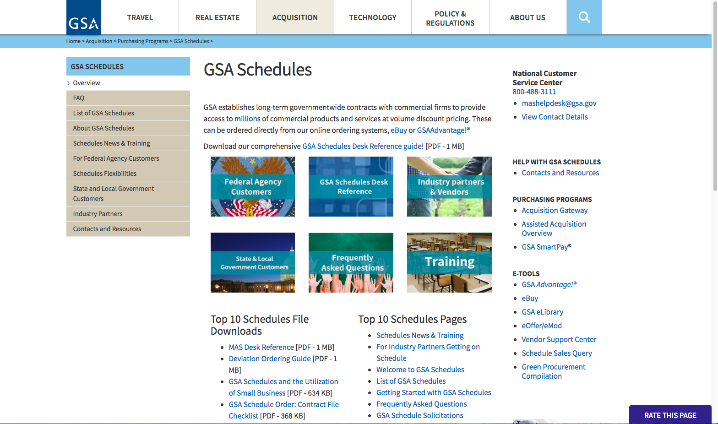Open List of GSA Schedules top pages link
The image size is (718, 424).
click(x=411, y=381)
